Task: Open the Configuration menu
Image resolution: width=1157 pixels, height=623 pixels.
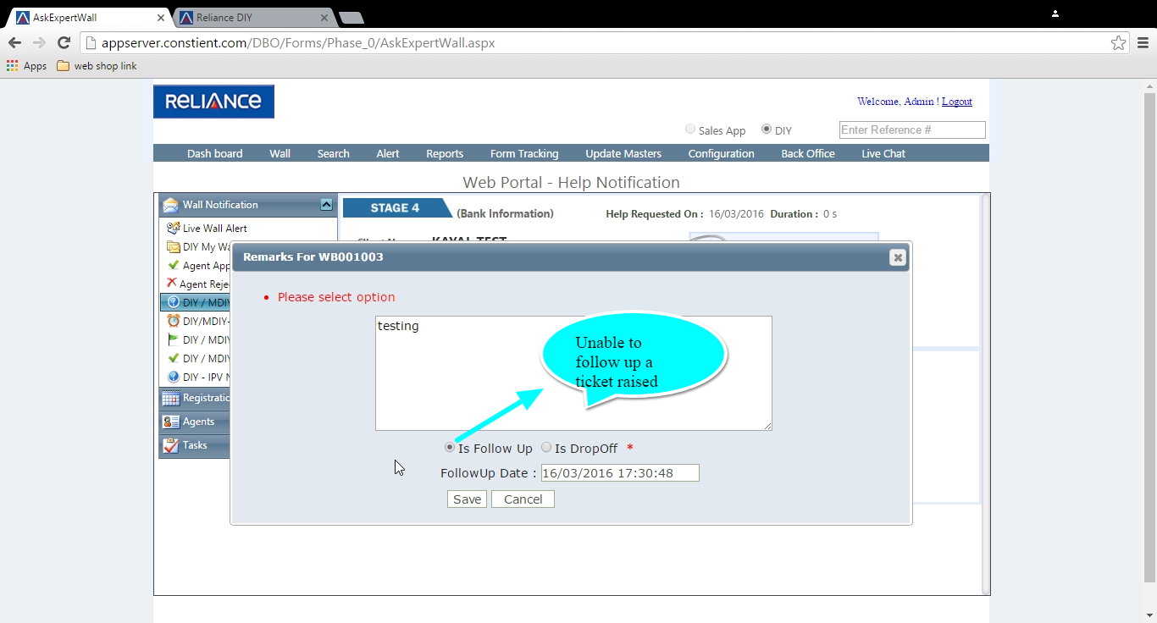Action: pos(721,153)
